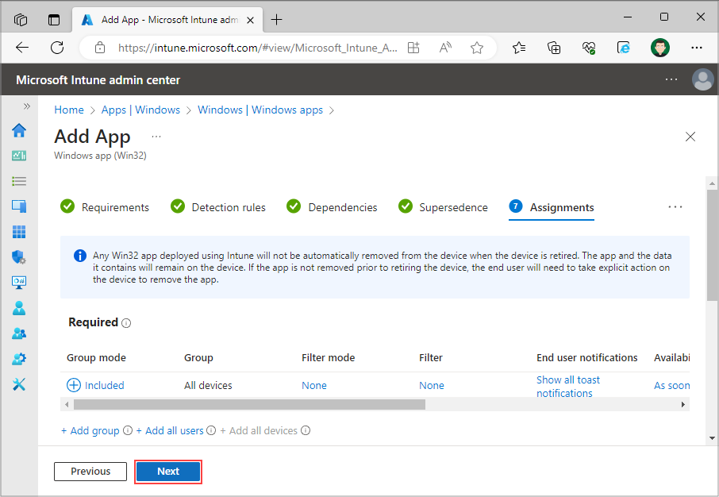Open the Favorites list icon
This screenshot has width=719, height=497.
(x=519, y=48)
